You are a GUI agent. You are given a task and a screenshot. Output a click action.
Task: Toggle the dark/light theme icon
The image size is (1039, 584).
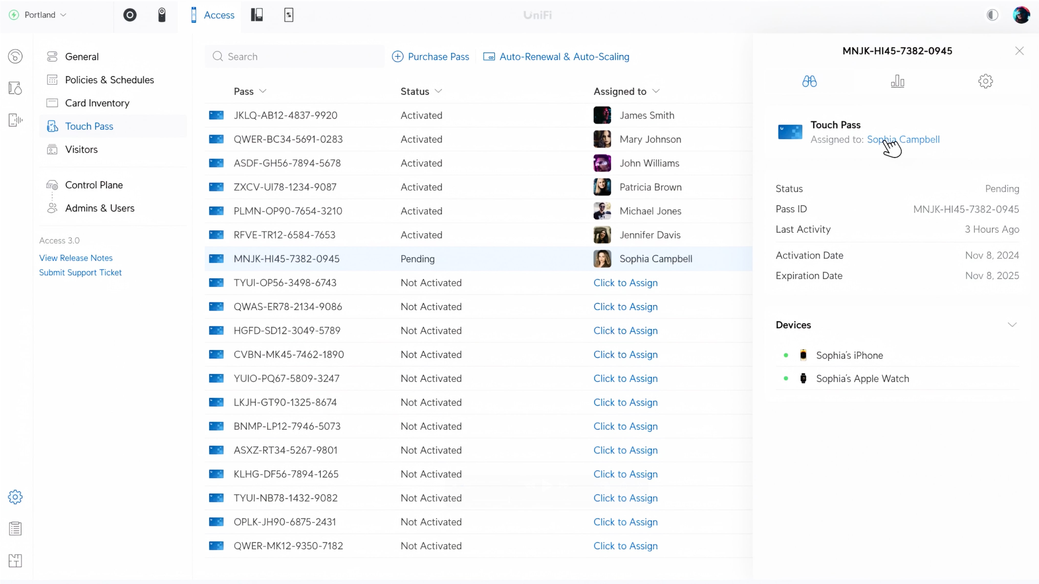click(x=992, y=15)
